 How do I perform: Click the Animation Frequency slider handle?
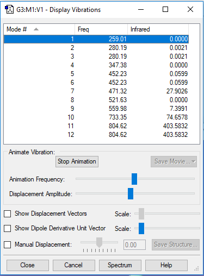pos(134,179)
